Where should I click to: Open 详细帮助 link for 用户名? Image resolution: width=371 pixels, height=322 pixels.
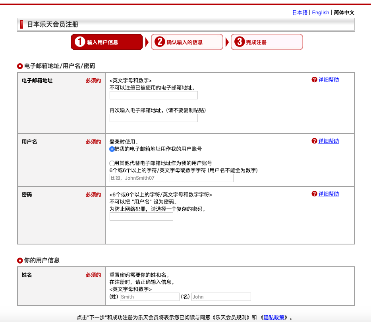pyautogui.click(x=328, y=141)
